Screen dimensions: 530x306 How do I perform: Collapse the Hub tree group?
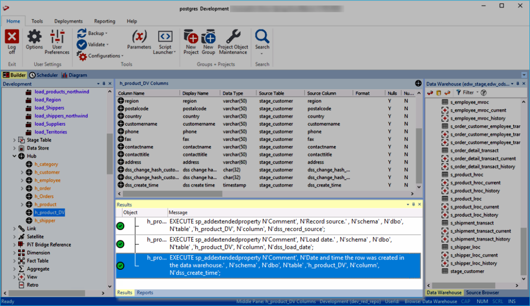click(14, 156)
